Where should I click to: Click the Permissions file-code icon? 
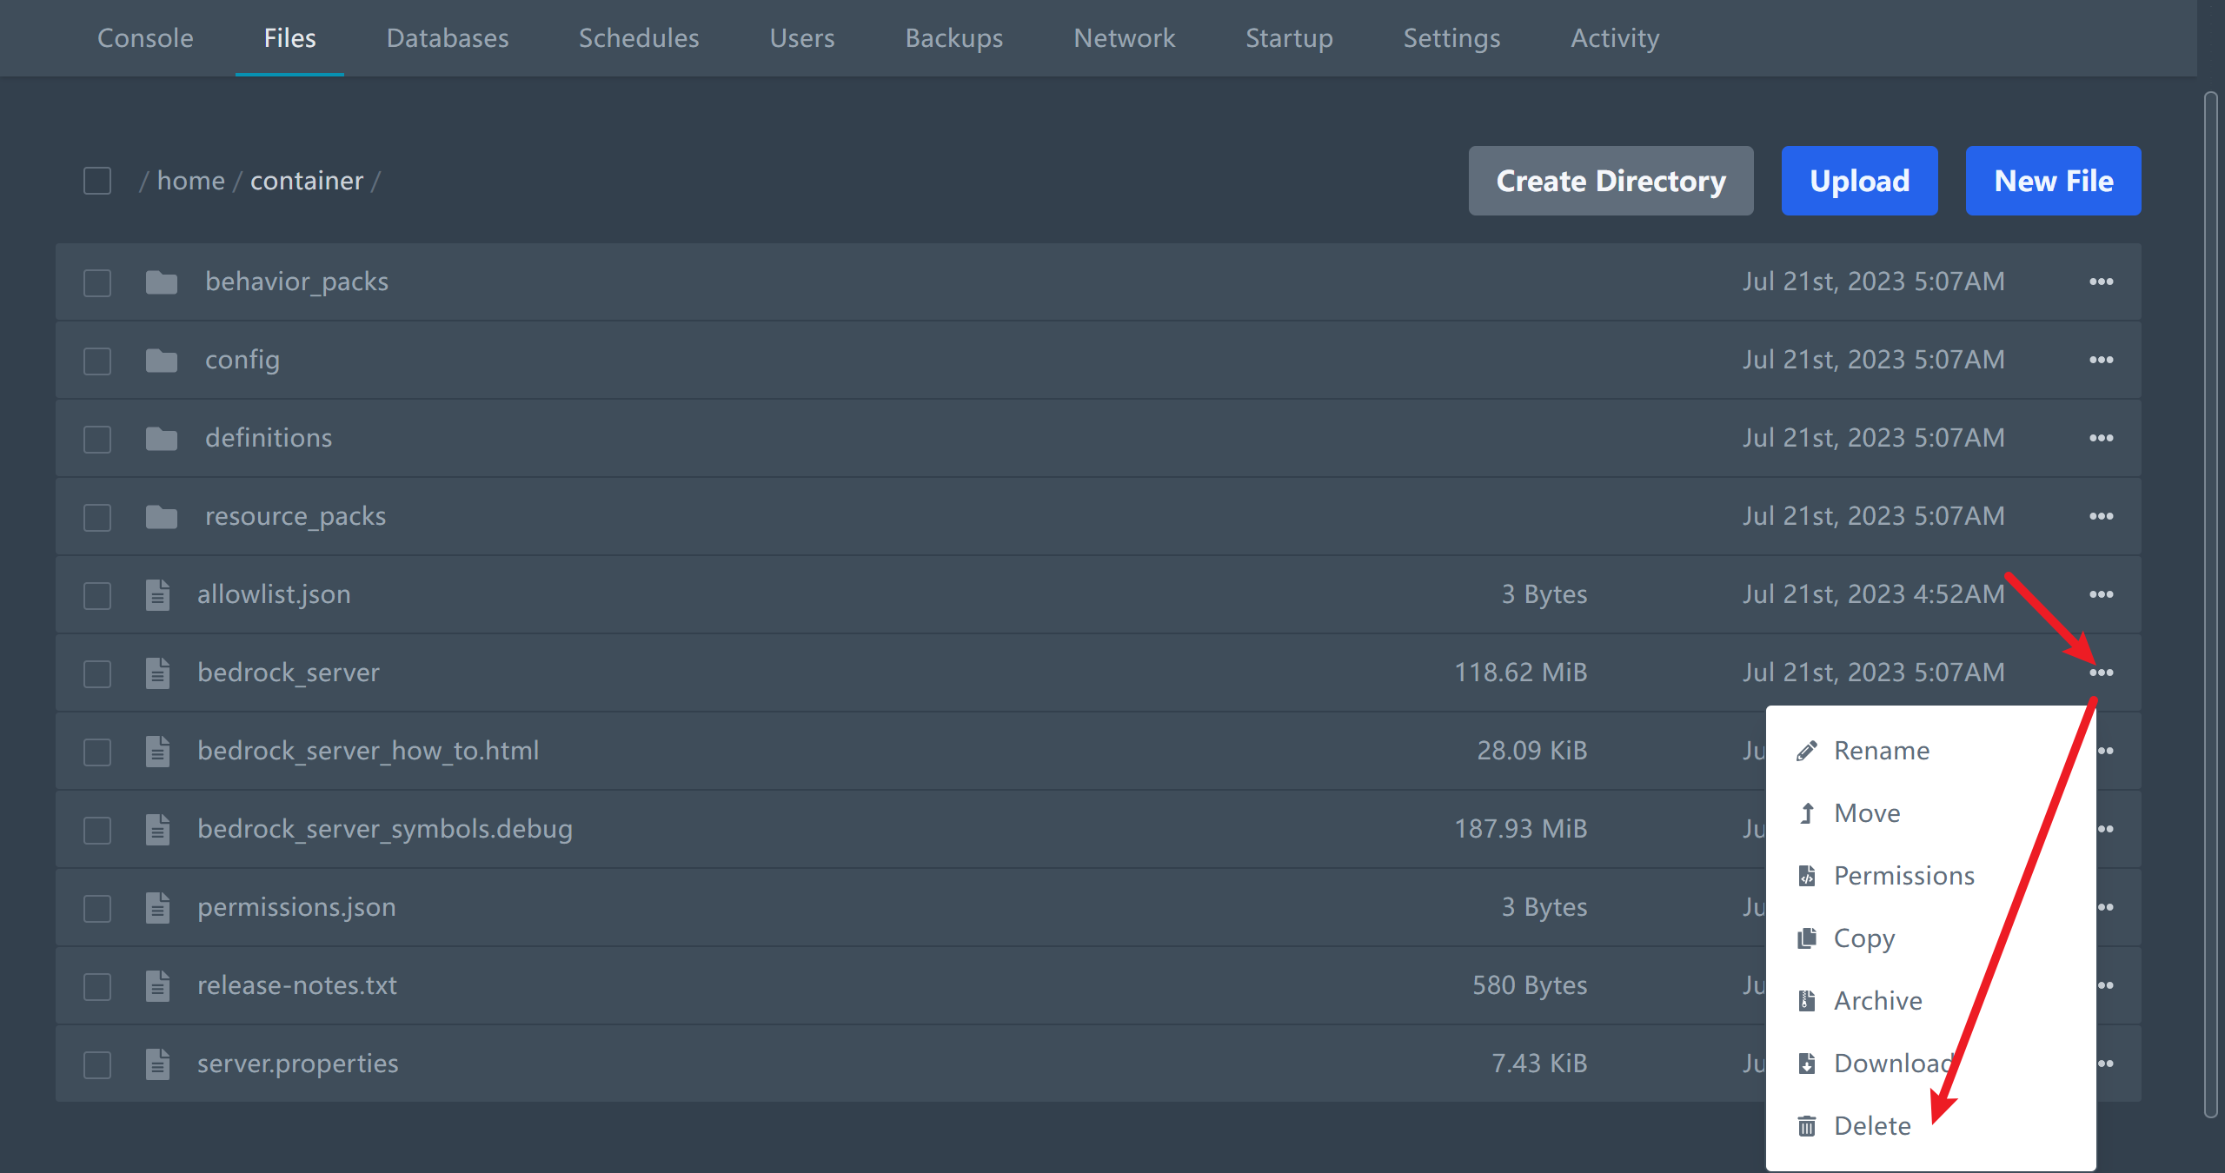(1807, 876)
